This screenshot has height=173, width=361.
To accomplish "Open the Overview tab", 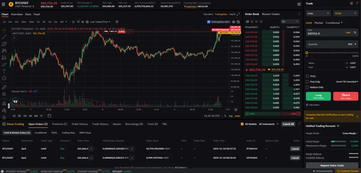I will pos(17,14).
